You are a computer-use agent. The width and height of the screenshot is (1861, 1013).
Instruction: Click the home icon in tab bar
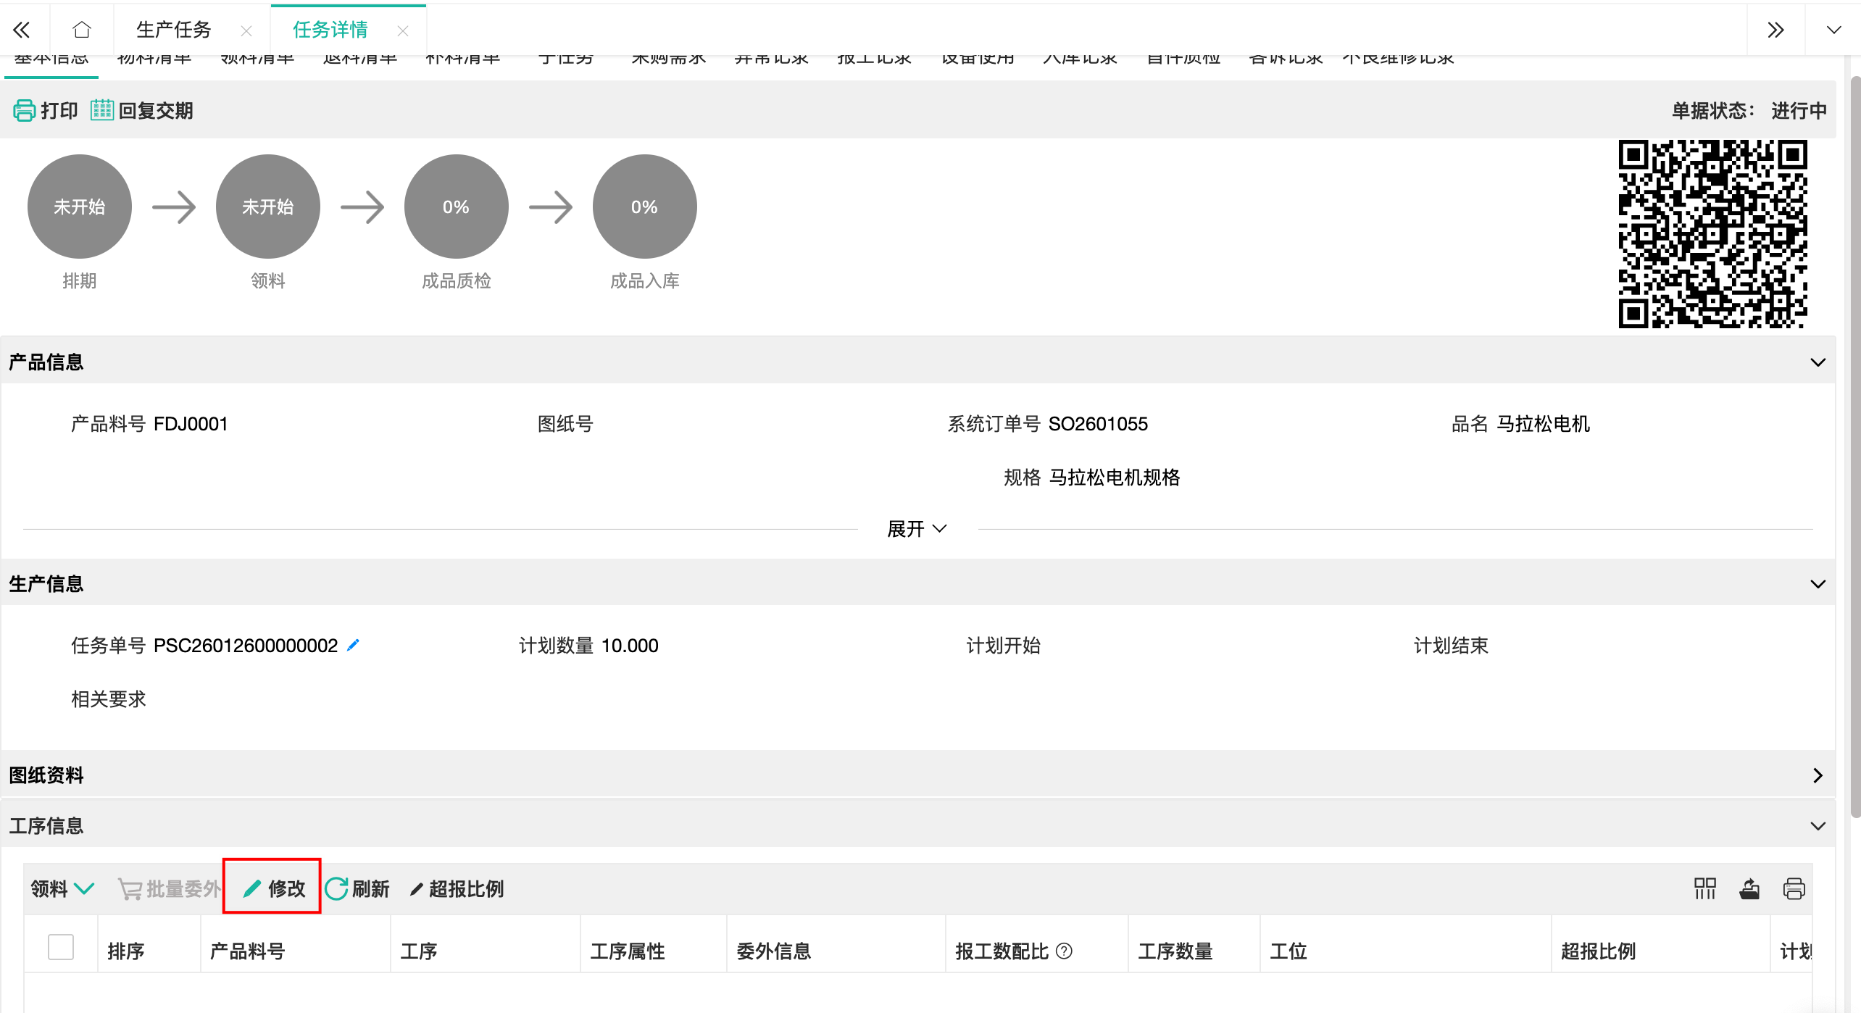(82, 30)
